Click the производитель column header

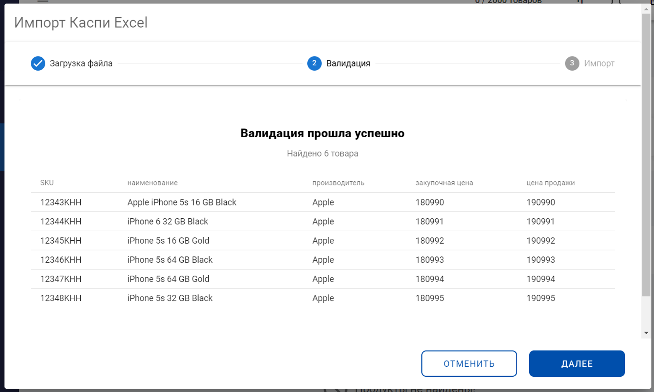click(338, 183)
